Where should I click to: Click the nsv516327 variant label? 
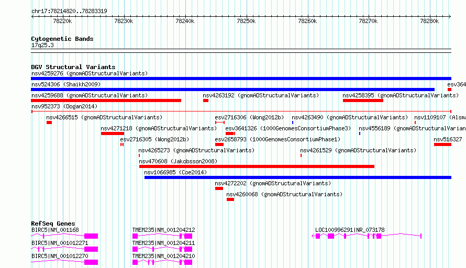pos(448,139)
